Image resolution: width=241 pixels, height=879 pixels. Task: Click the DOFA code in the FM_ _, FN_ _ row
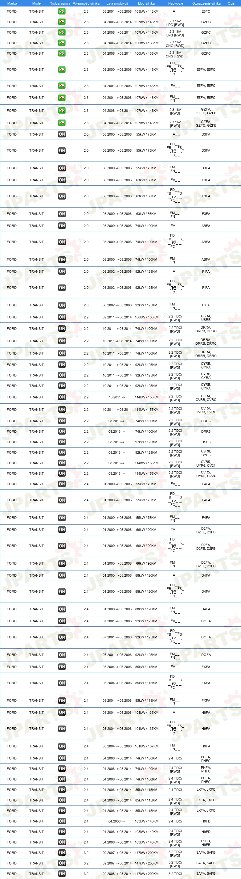coord(206,655)
